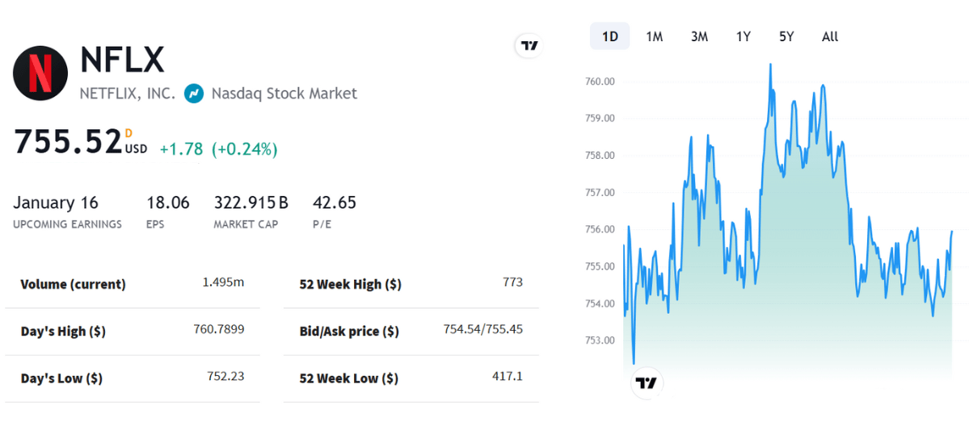Click the 322.915 B market cap value
Image resolution: width=969 pixels, height=430 pixels.
pyautogui.click(x=251, y=202)
